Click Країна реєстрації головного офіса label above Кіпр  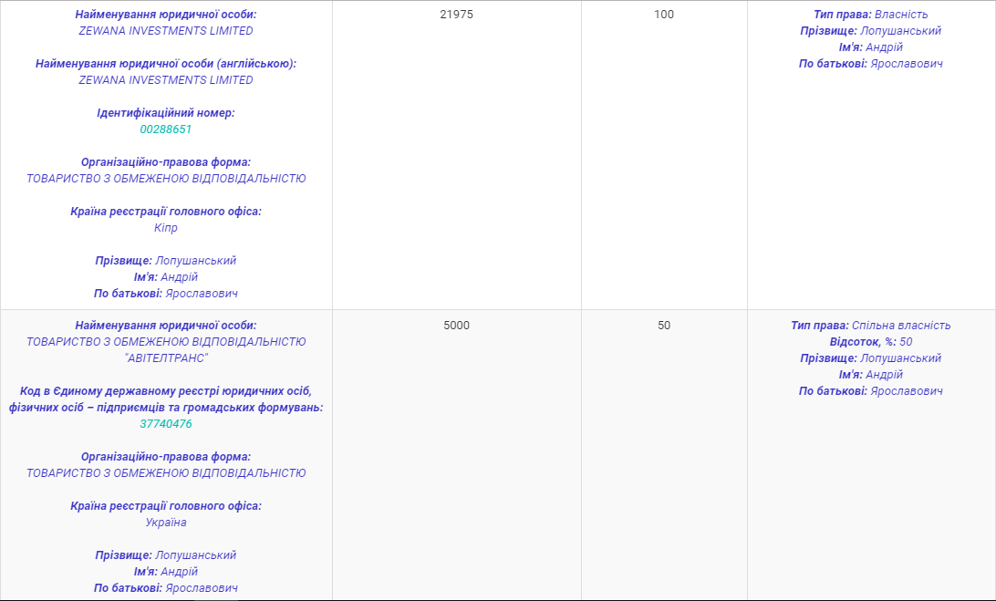click(165, 212)
